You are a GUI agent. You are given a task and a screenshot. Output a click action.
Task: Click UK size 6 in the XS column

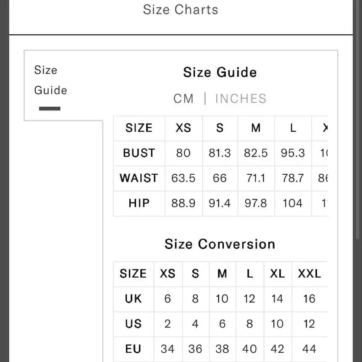(x=168, y=299)
